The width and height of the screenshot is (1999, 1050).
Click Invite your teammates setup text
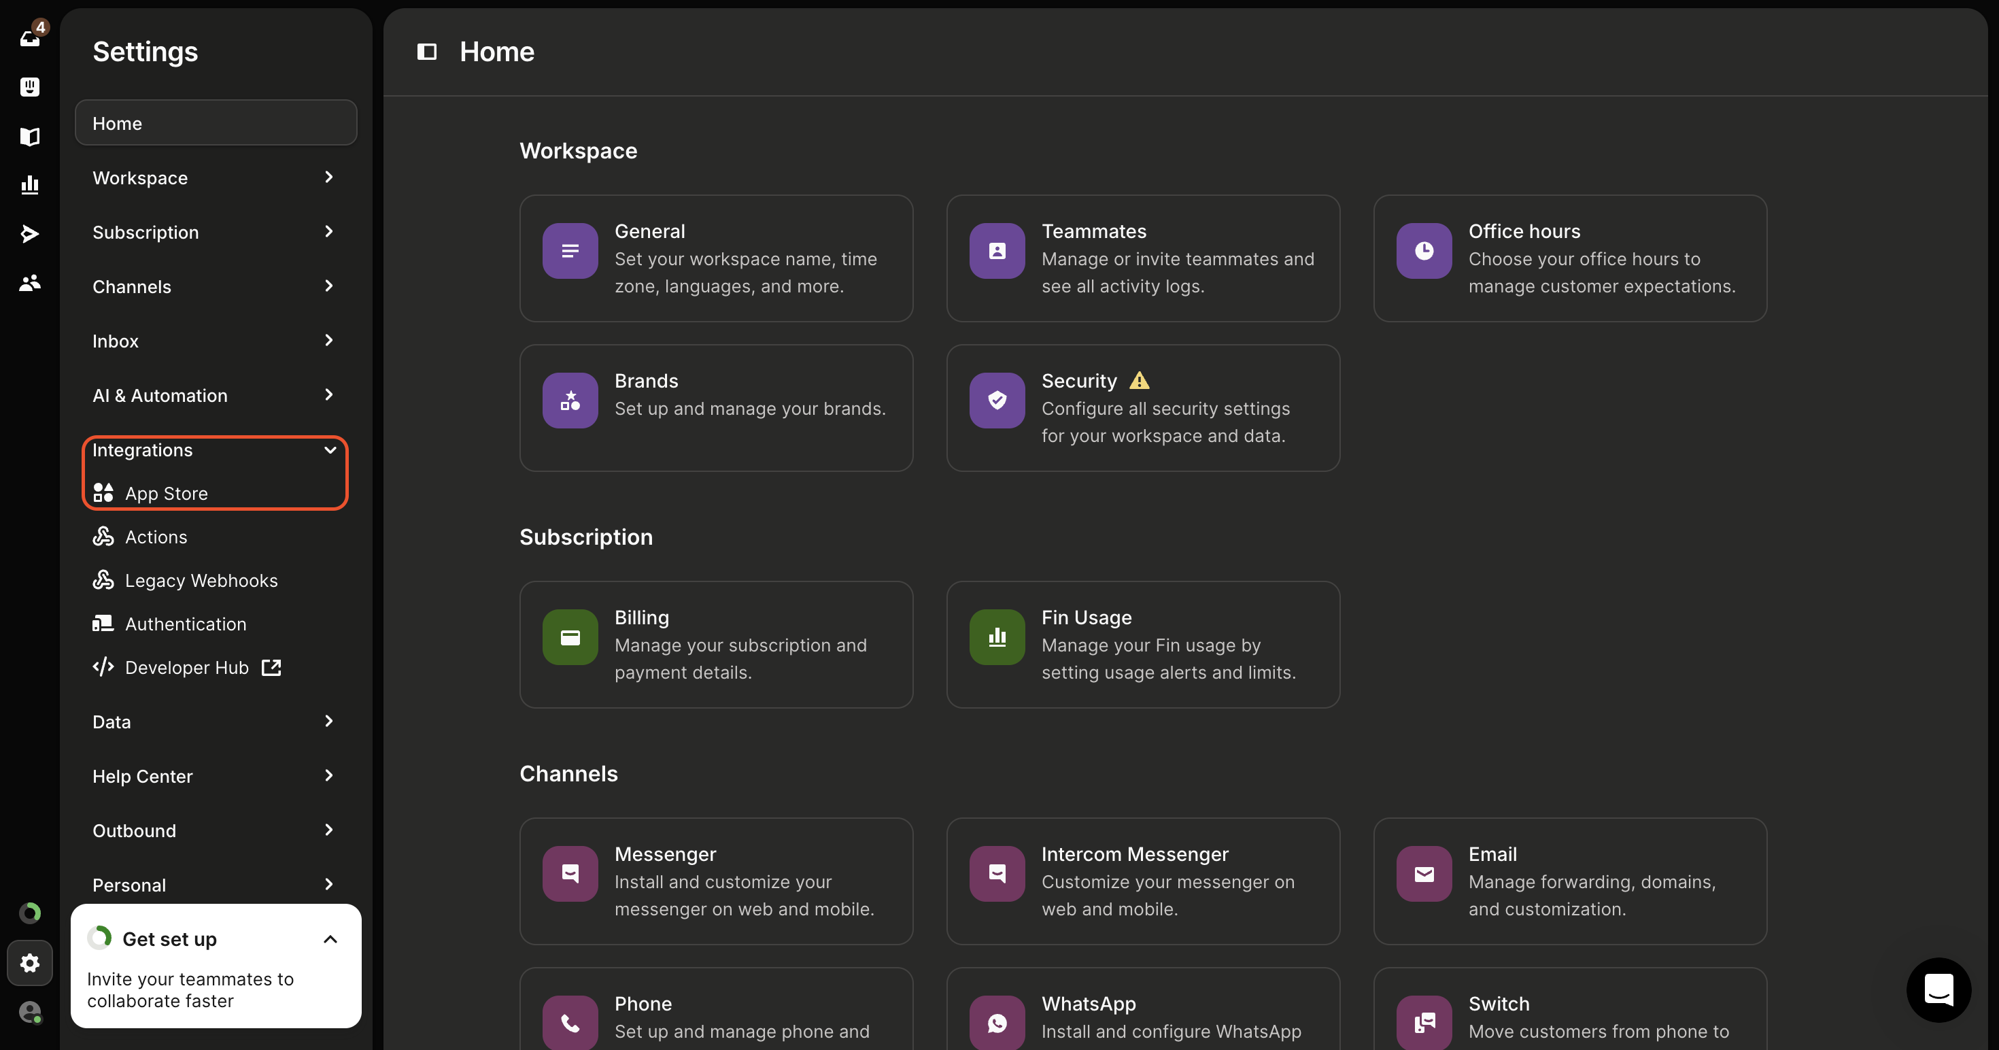pyautogui.click(x=190, y=989)
